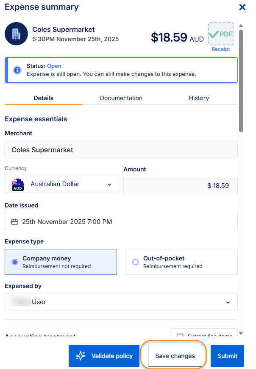Click the Australian flag AUD icon
The width and height of the screenshot is (256, 369).
coord(18,184)
